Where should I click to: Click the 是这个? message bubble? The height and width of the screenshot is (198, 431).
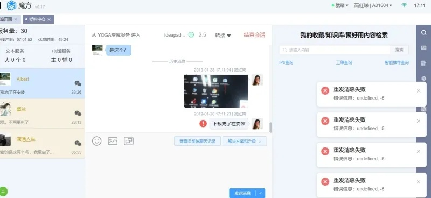[x=119, y=50]
